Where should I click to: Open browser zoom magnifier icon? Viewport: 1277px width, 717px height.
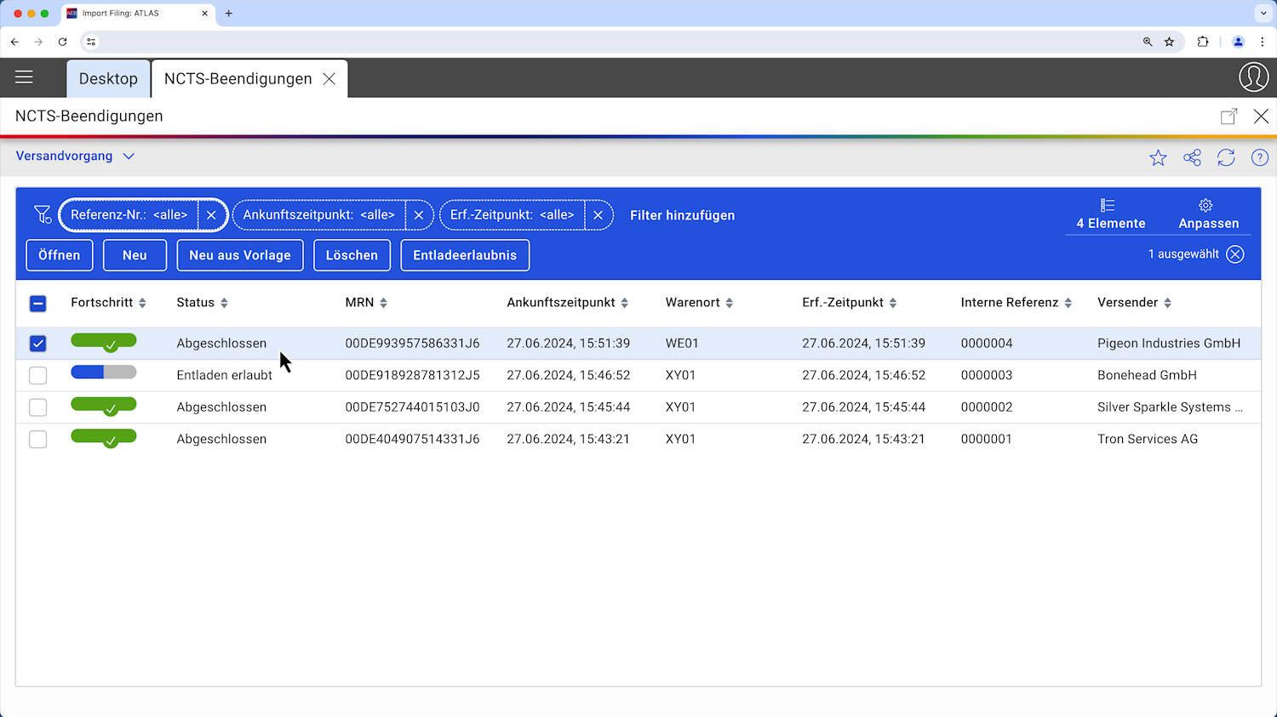point(1148,42)
